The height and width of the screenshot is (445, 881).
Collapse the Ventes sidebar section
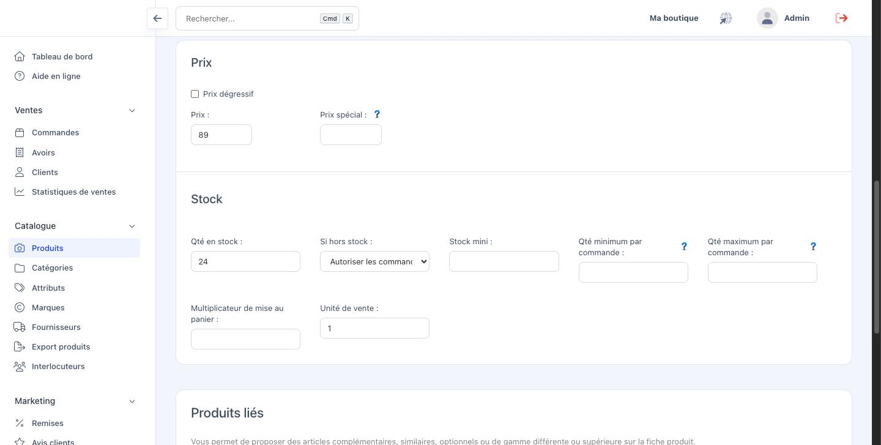(x=132, y=111)
